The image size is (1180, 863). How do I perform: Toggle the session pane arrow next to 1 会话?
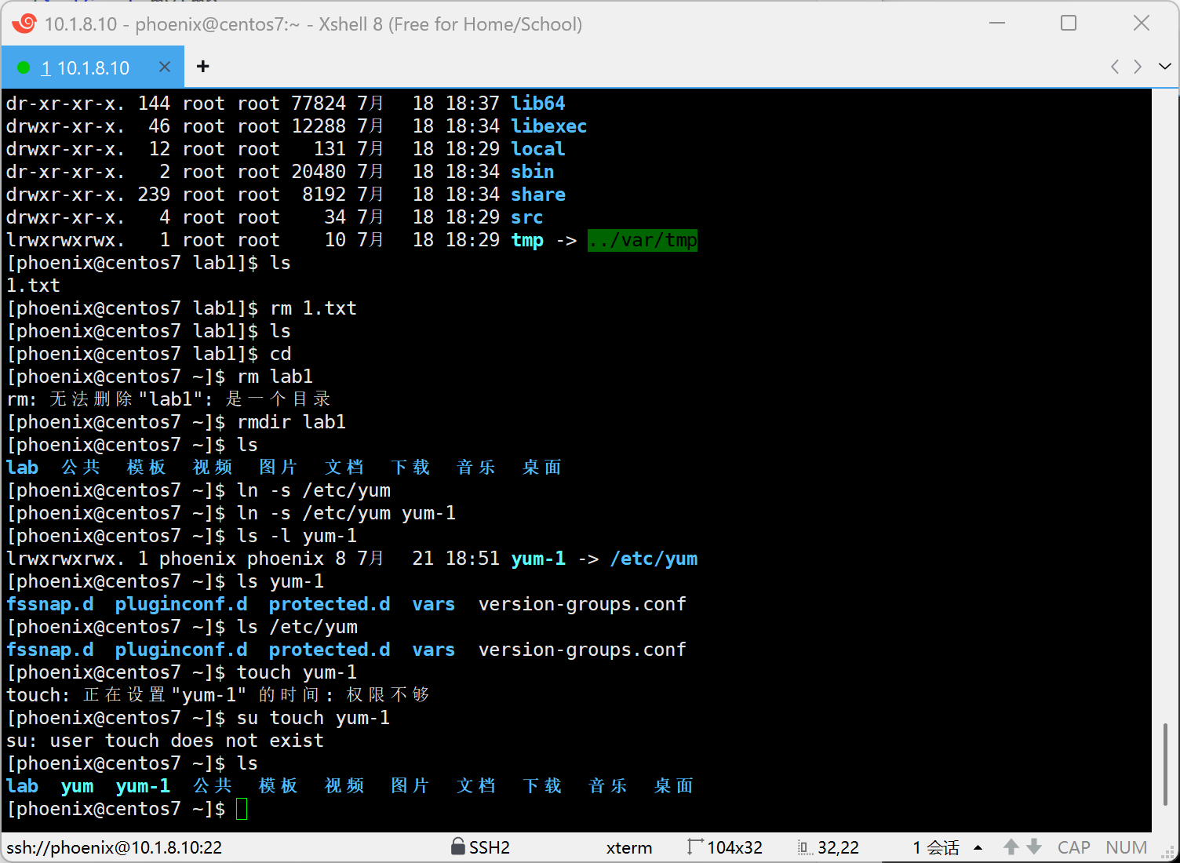click(x=978, y=847)
